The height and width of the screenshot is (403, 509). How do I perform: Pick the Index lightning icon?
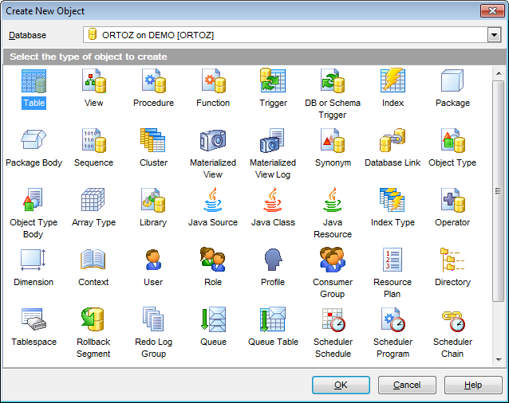393,80
